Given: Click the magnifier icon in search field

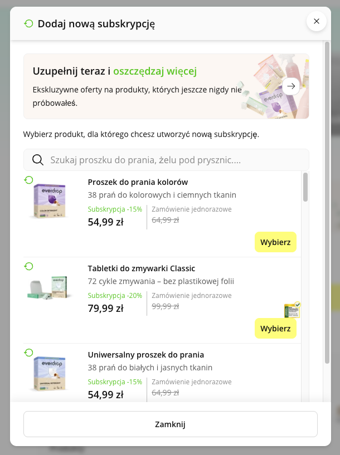Looking at the screenshot, I should click(38, 160).
